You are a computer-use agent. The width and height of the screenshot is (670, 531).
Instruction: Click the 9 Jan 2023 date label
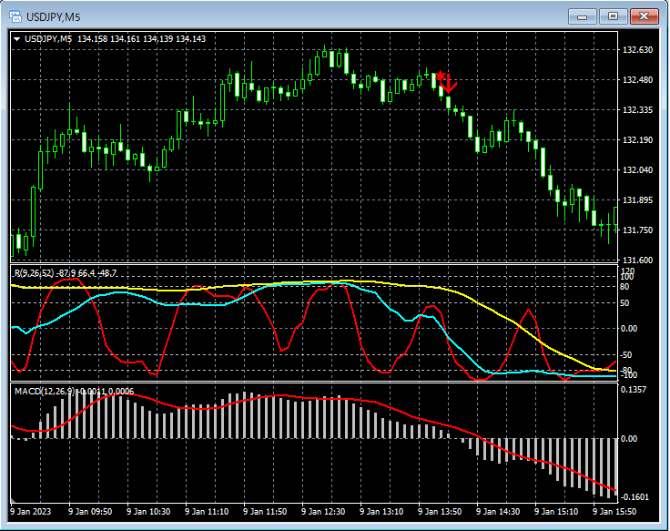(29, 513)
